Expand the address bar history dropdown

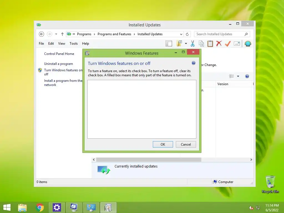point(181,34)
